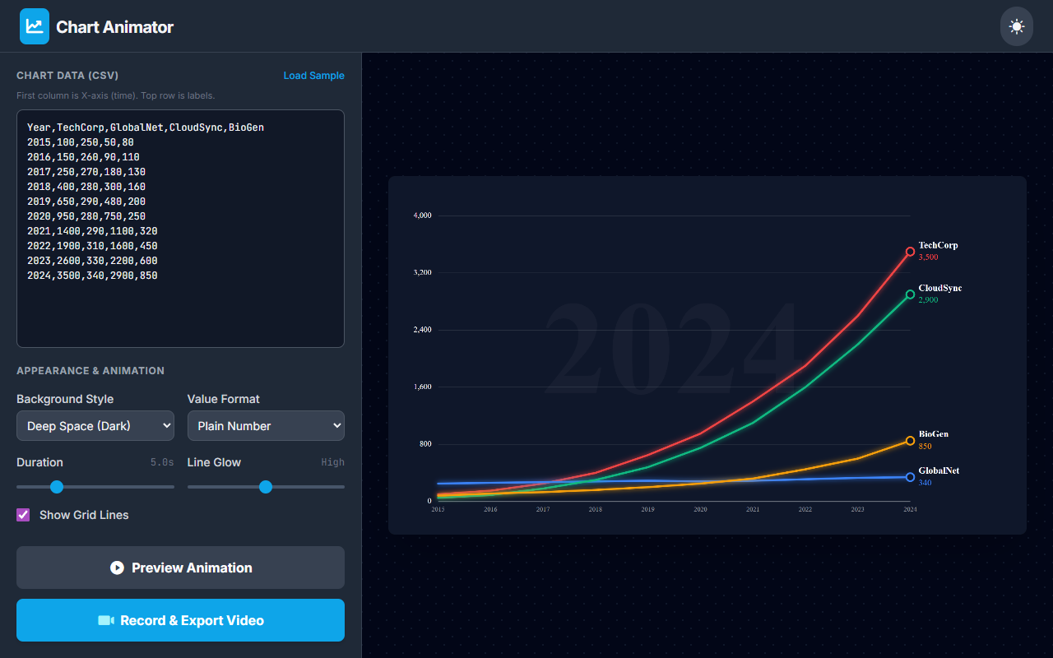Select the red TechCorp line endpoint marker
Viewport: 1053px width, 658px height.
910,252
